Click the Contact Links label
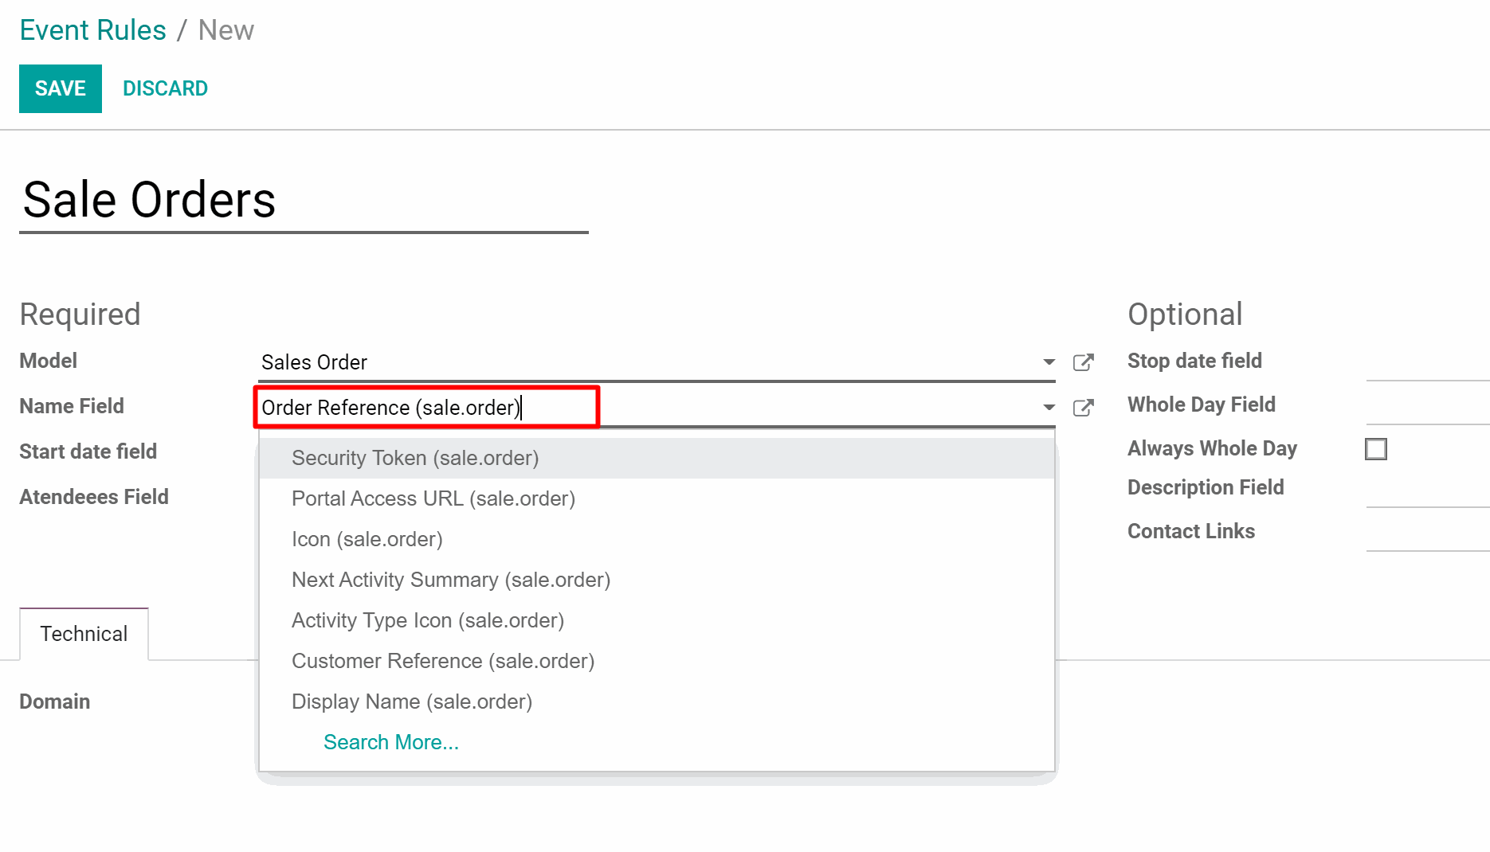This screenshot has width=1490, height=852. (x=1191, y=531)
